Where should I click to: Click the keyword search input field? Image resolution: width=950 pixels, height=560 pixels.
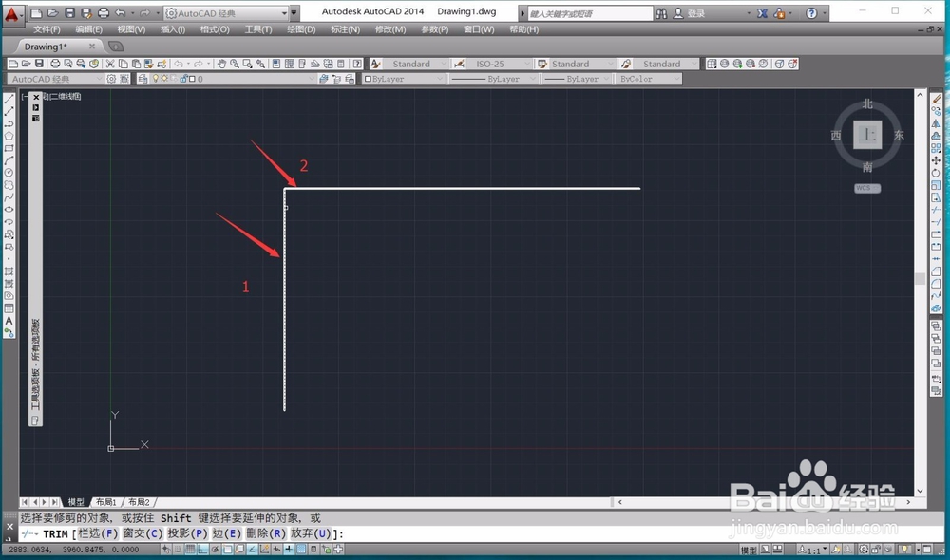[590, 13]
